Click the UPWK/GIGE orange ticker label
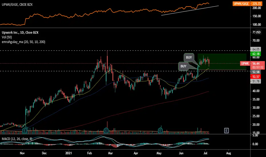The width and height of the screenshot is (266, 157). [241, 4]
